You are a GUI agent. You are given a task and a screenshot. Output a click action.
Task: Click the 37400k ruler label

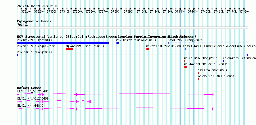click(x=142, y=11)
